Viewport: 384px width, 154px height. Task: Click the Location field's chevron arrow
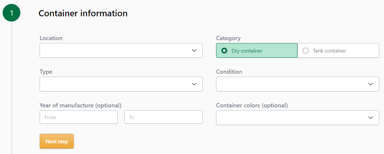pyautogui.click(x=194, y=51)
